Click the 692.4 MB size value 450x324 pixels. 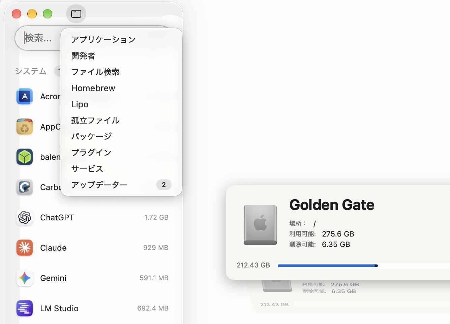click(153, 308)
